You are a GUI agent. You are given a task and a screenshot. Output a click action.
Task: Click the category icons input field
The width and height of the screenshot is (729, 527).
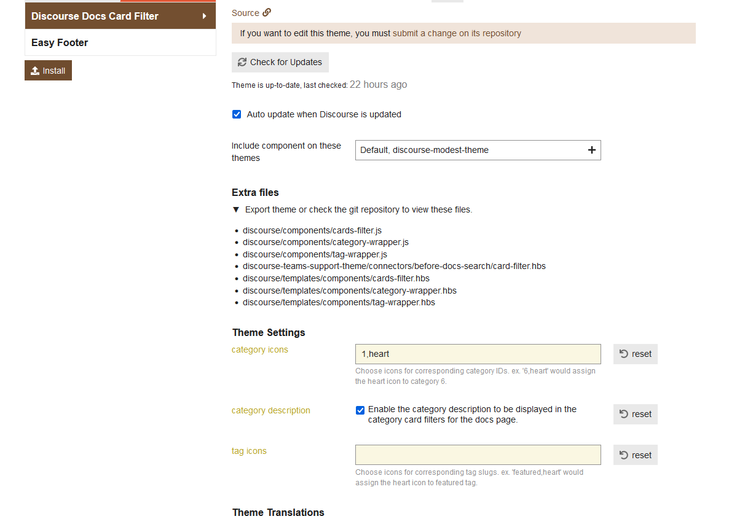(478, 354)
